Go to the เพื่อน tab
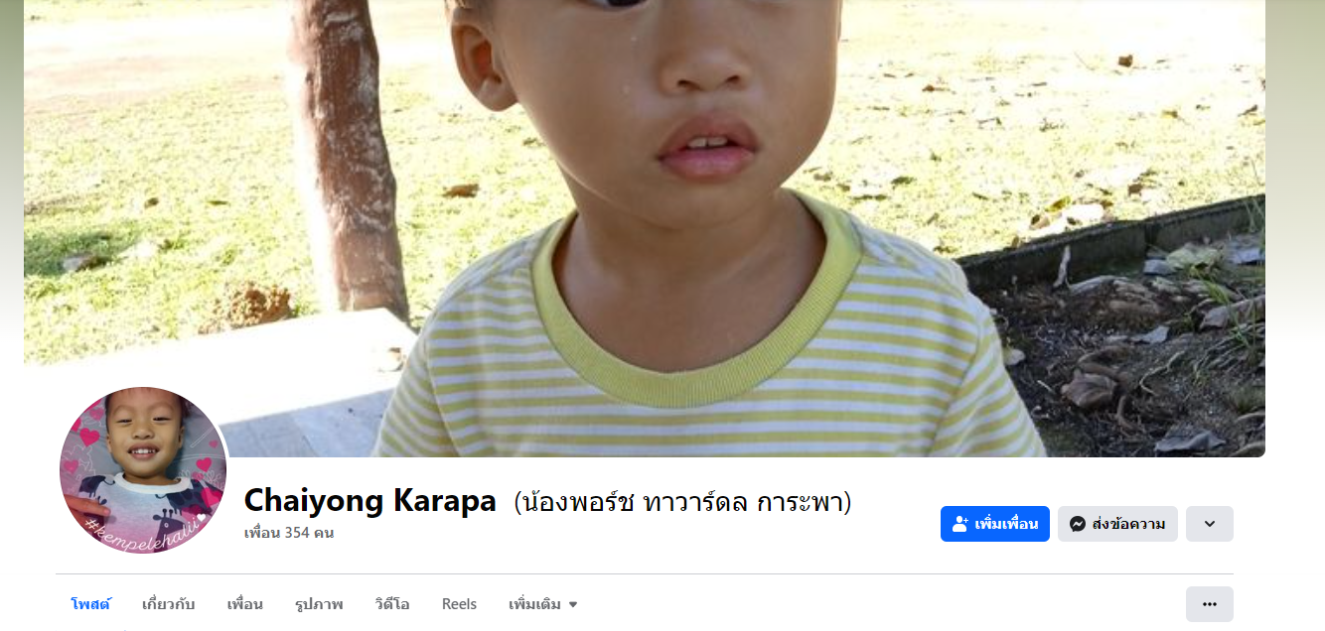The image size is (1325, 631). [244, 604]
